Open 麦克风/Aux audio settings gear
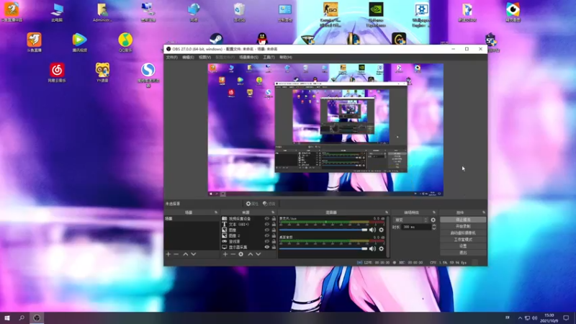 [382, 230]
